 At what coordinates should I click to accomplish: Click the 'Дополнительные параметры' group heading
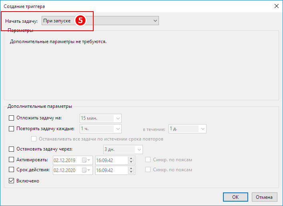40,106
